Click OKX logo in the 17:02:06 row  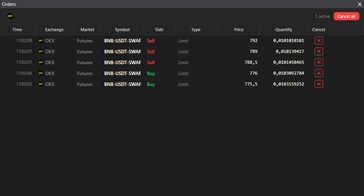[x=41, y=73]
